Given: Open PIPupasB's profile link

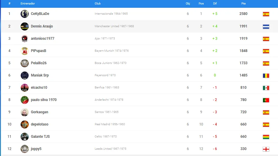Looking at the screenshot, I should click(39, 51).
